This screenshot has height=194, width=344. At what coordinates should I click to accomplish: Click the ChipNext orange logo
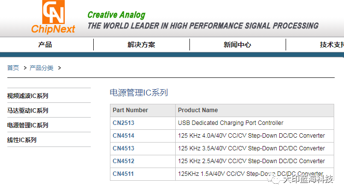pos(53,17)
